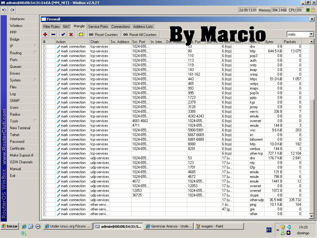Click Windows Media Player quick launch icon

pyautogui.click(x=38, y=226)
